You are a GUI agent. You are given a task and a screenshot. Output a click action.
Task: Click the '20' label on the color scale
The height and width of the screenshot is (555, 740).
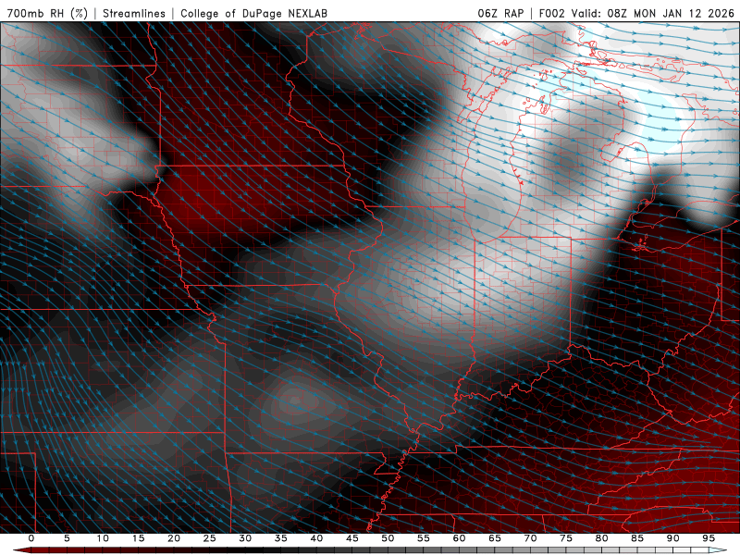[174, 538]
